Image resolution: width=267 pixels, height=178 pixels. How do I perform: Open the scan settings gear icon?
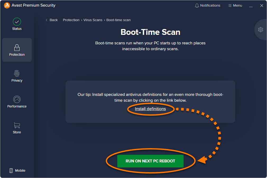[x=261, y=30]
